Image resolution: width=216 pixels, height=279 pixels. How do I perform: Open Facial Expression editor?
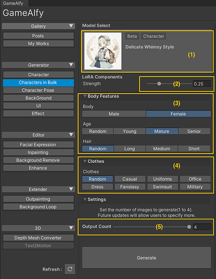pos(39,145)
